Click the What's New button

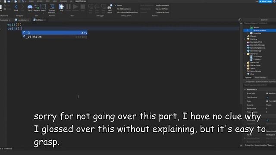coord(266,1)
